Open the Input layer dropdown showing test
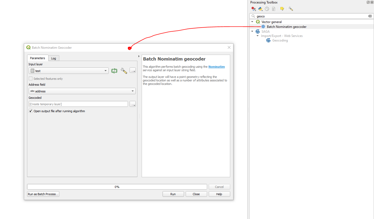 pyautogui.click(x=69, y=71)
